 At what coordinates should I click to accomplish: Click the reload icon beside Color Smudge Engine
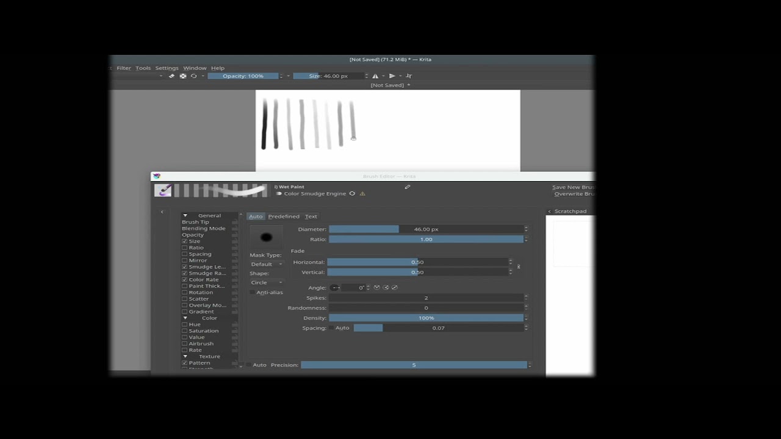pyautogui.click(x=352, y=194)
